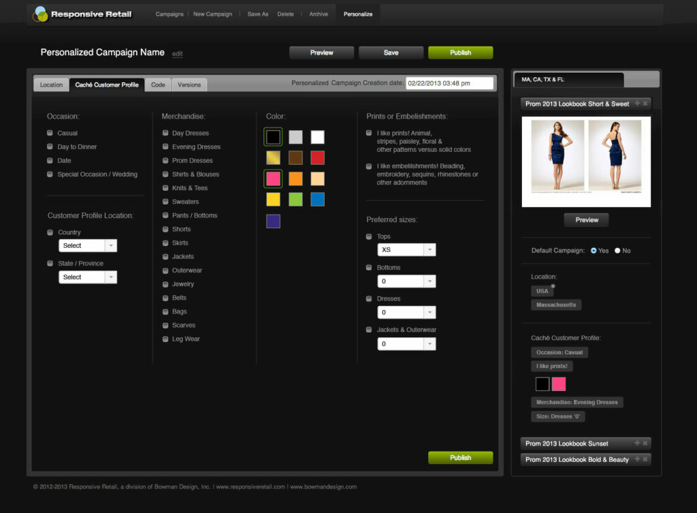Select the Caché Customer Profile tab
The width and height of the screenshot is (697, 513).
pyautogui.click(x=107, y=84)
